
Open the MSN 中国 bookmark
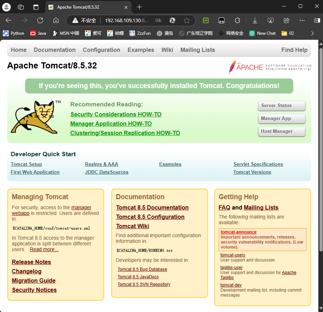click(66, 33)
